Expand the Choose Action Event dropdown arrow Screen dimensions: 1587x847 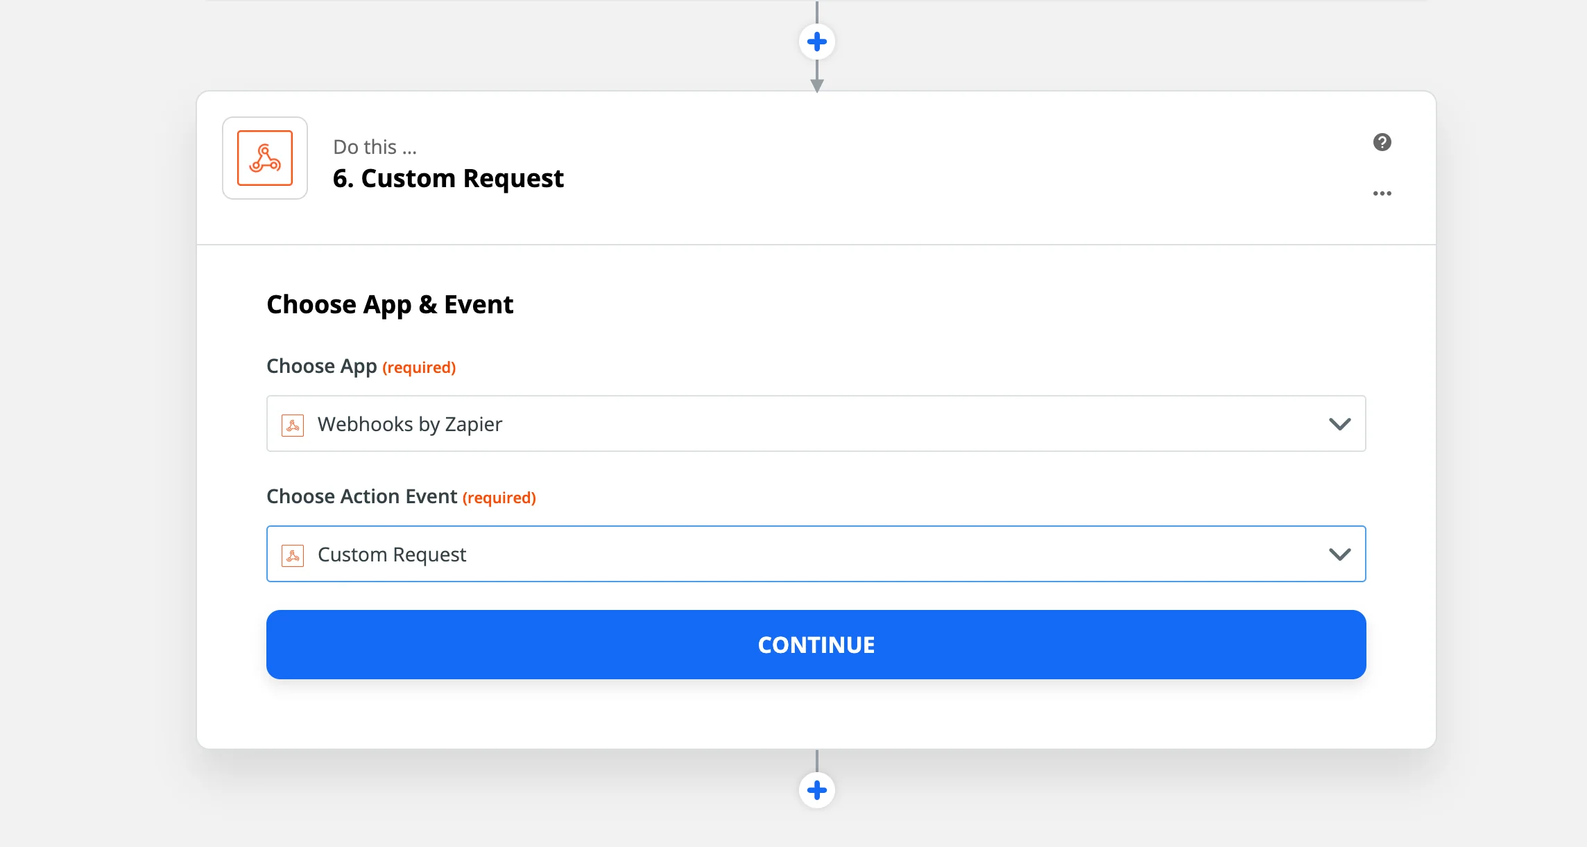tap(1339, 554)
